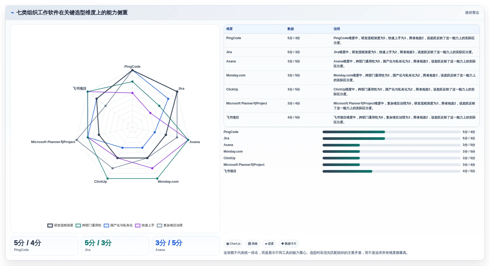
Task: Click the Monday.com progress bar
Action: point(391,152)
